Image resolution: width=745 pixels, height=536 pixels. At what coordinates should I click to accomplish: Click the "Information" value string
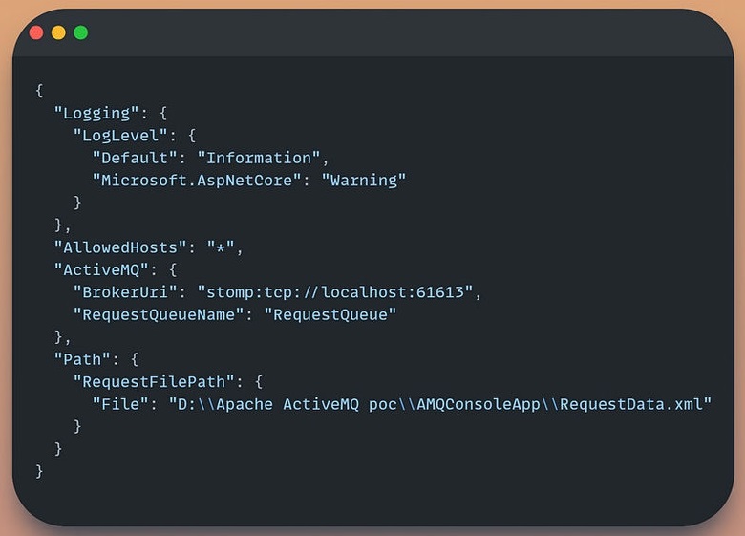(259, 158)
